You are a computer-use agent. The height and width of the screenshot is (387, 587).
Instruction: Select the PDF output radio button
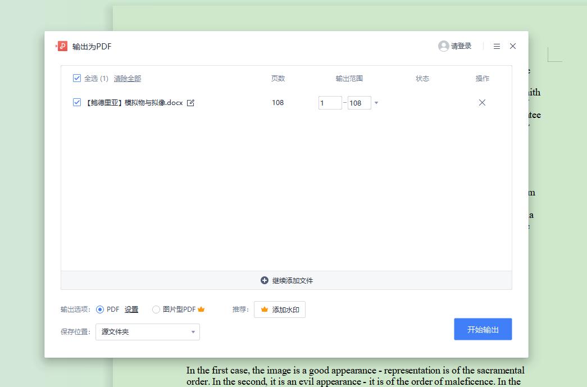[99, 309]
